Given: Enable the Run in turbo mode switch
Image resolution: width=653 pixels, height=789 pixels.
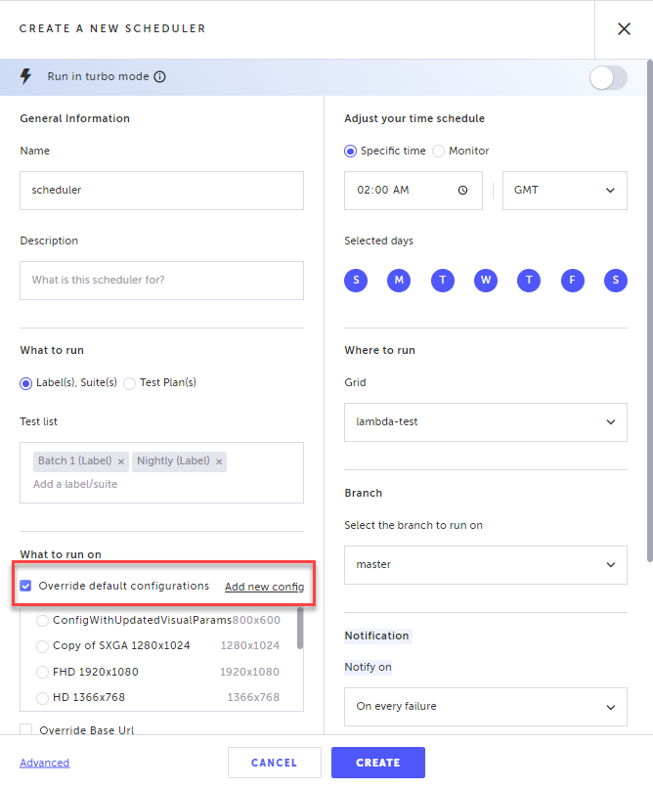Looking at the screenshot, I should click(607, 78).
